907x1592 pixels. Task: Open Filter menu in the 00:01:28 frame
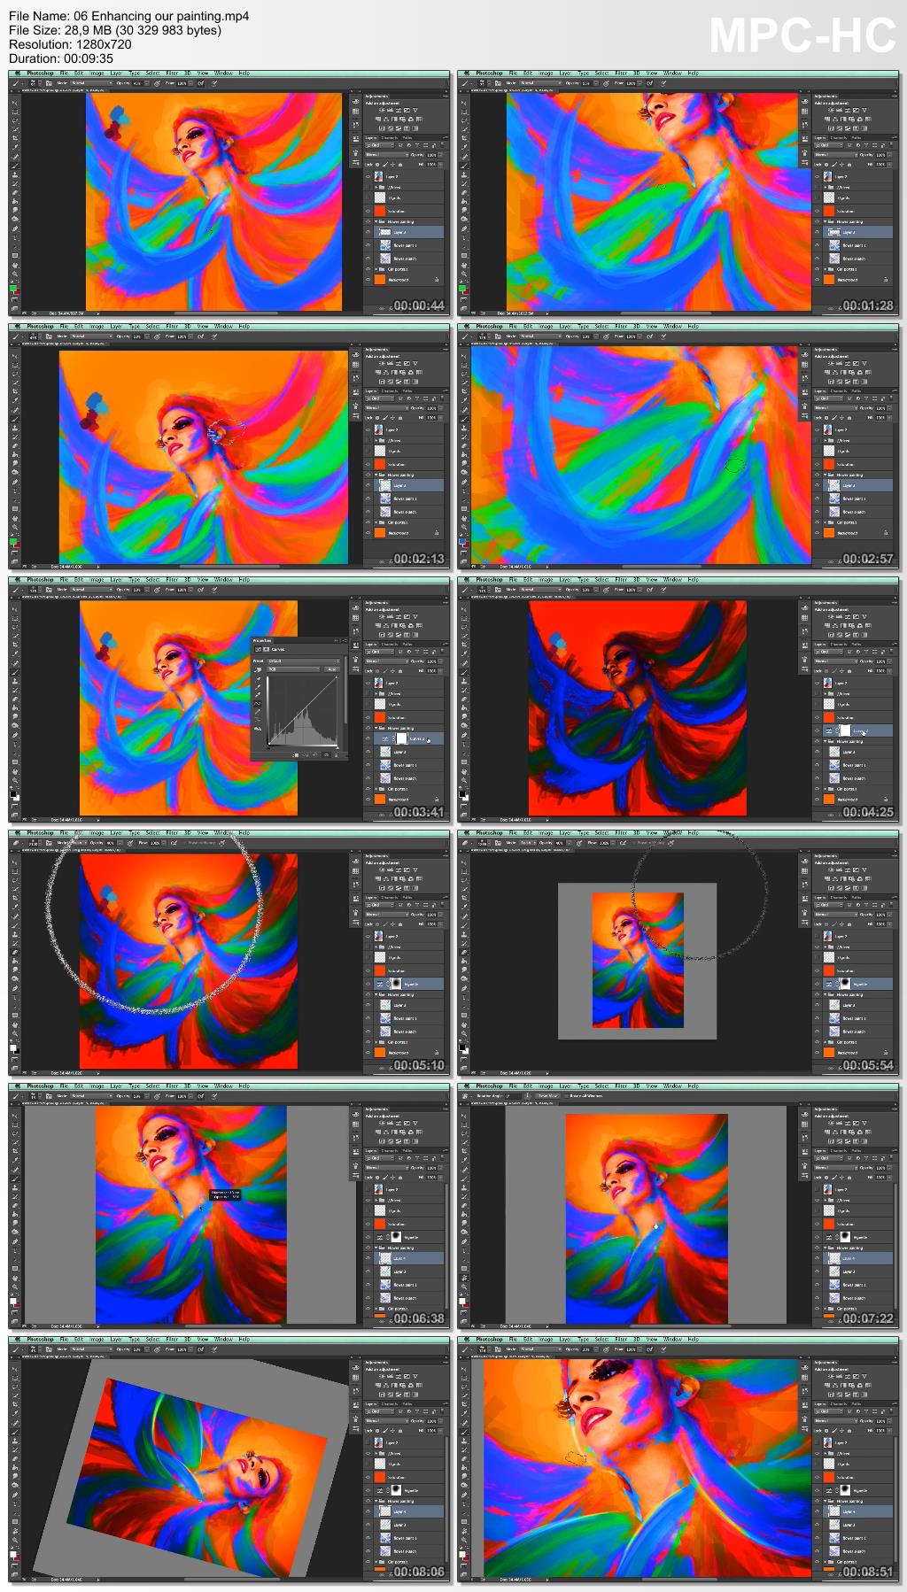pos(621,73)
